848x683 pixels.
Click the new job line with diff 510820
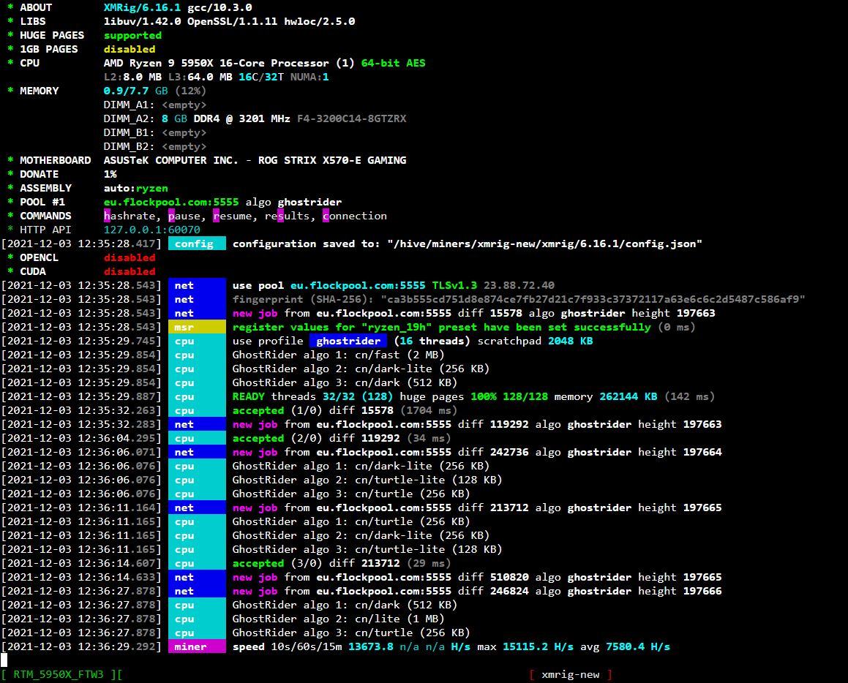click(477, 578)
